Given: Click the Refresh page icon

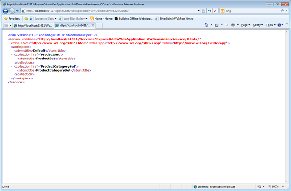Looking at the screenshot, I should point(209,11).
